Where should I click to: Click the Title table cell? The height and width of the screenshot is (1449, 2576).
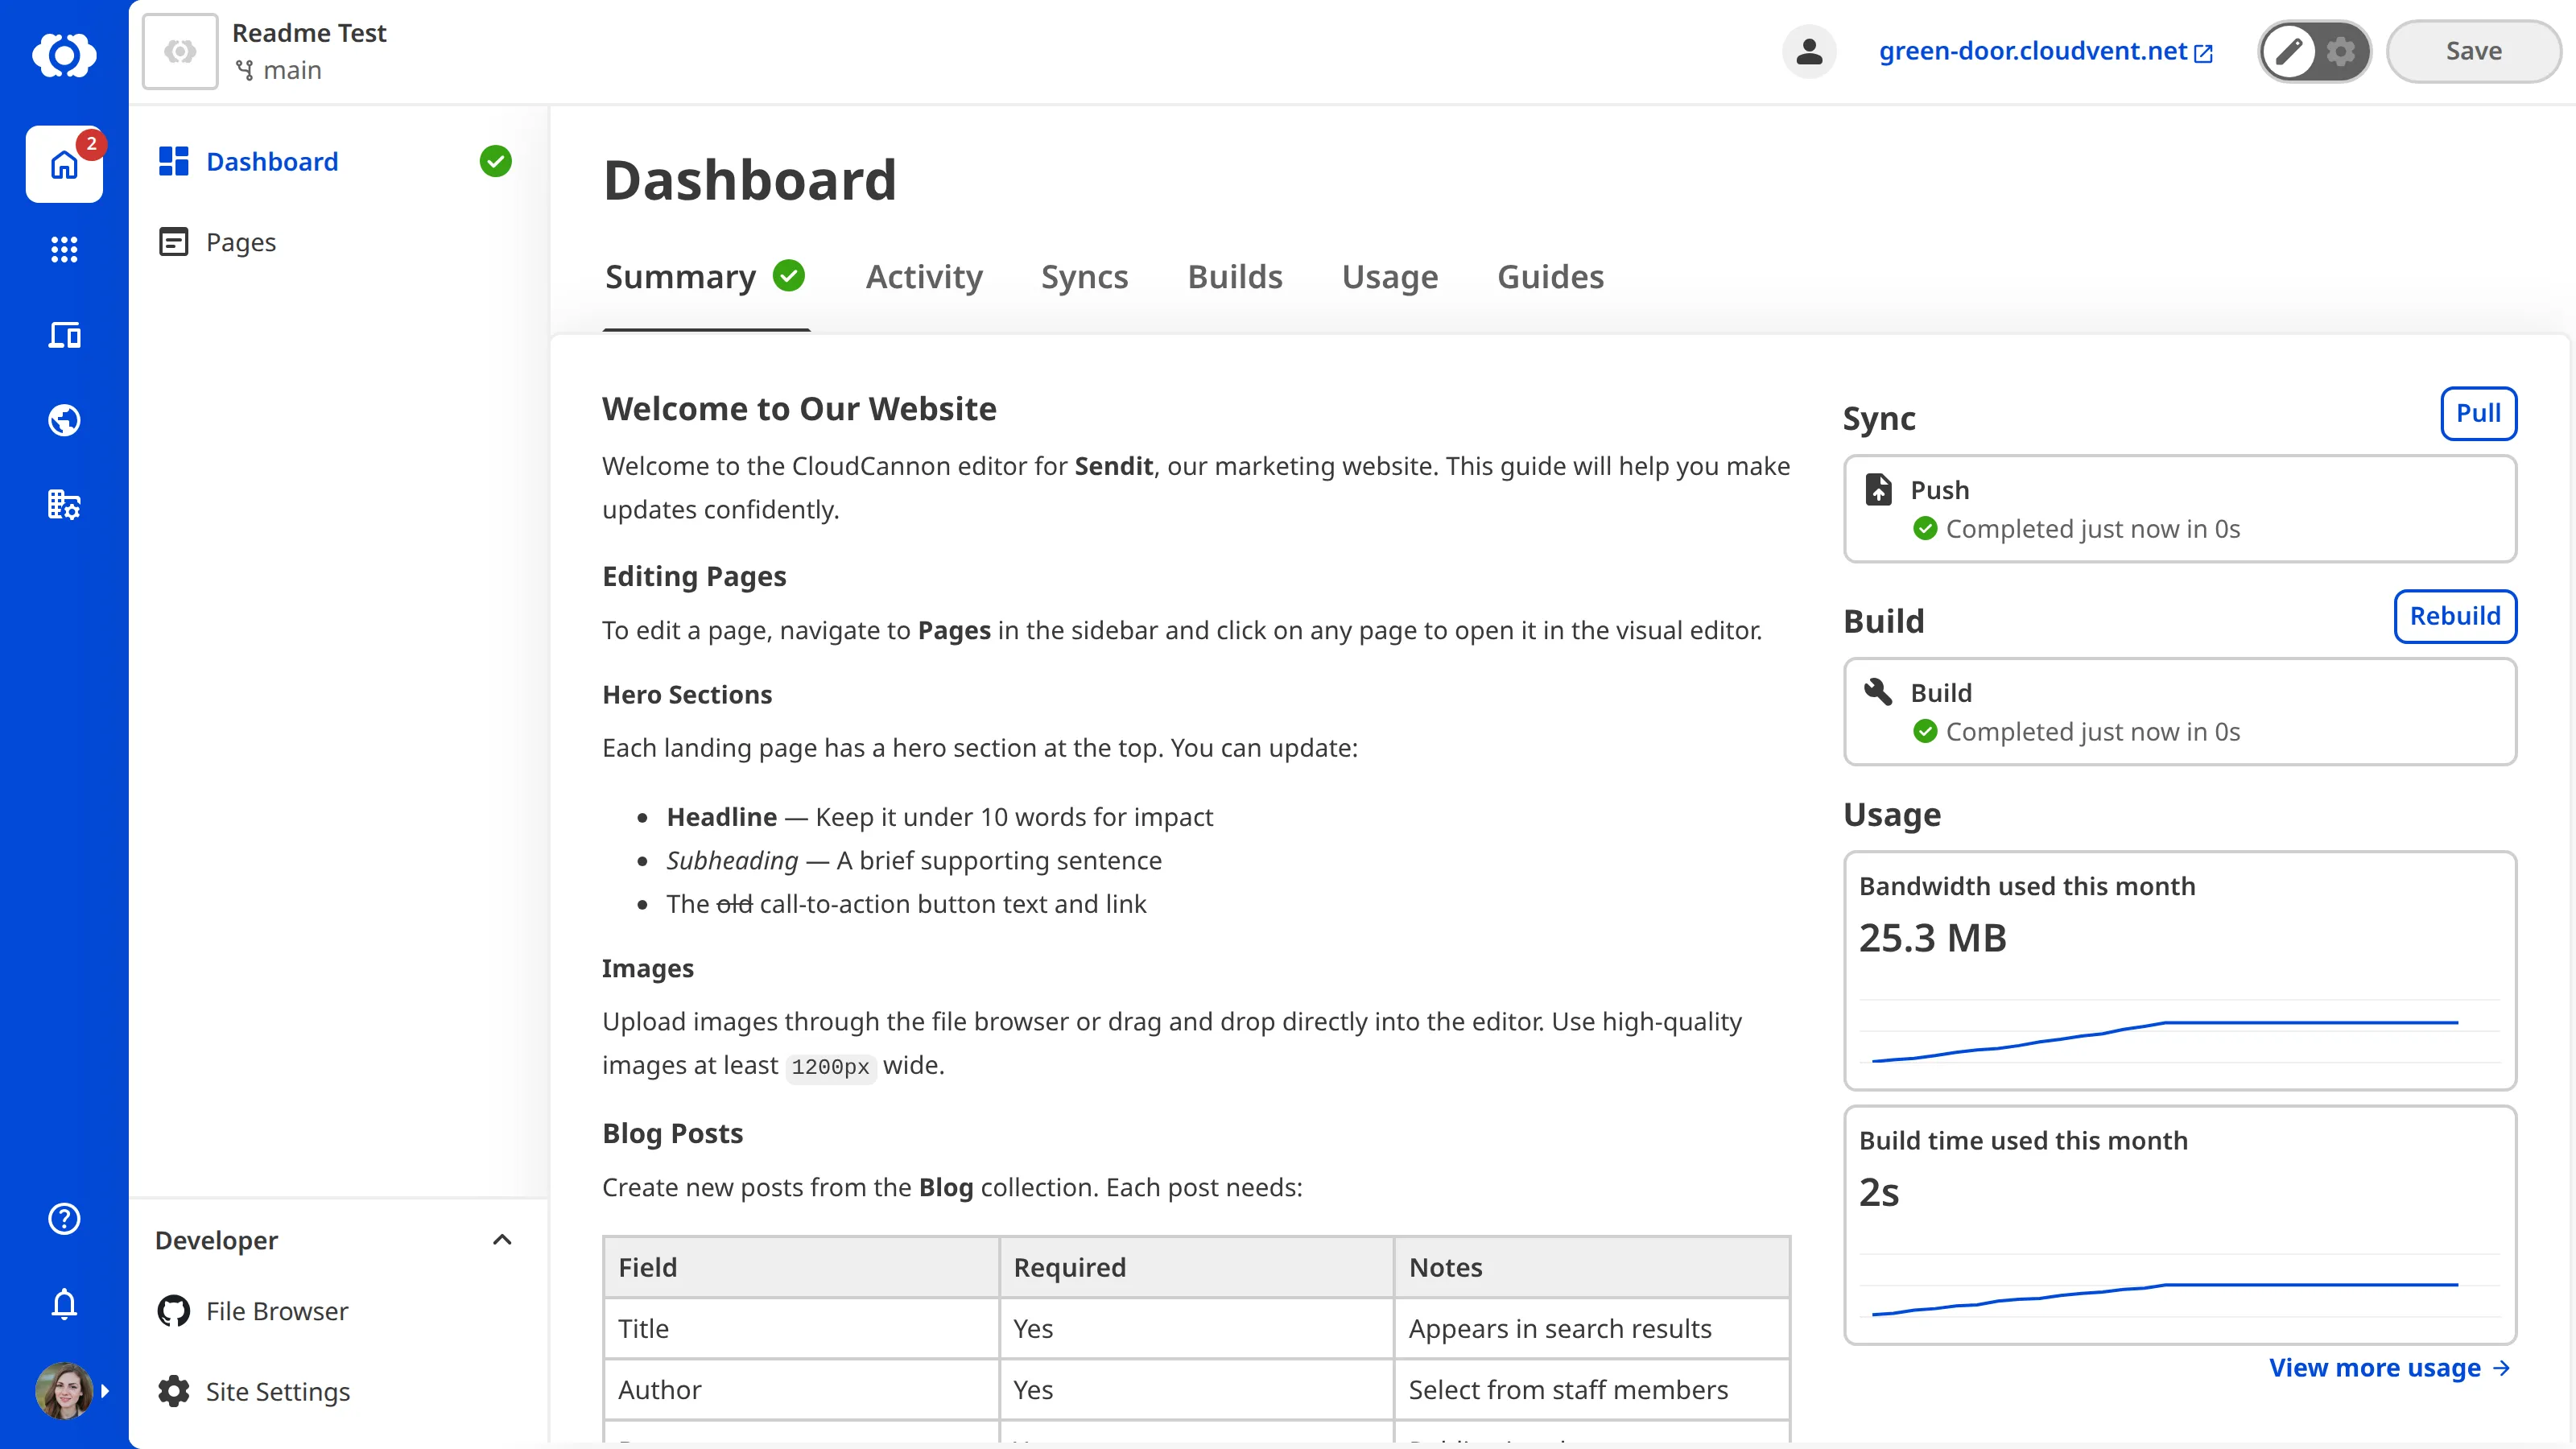tap(801, 1329)
